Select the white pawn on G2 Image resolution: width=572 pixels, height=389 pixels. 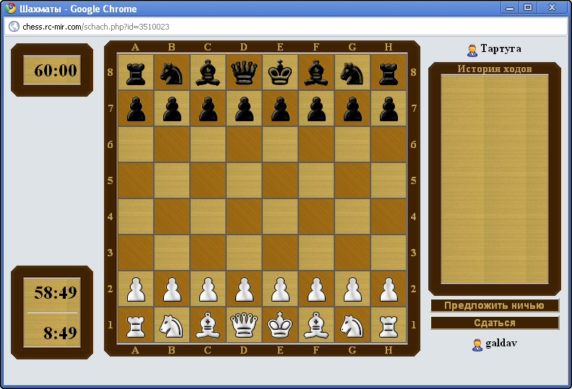(x=352, y=289)
